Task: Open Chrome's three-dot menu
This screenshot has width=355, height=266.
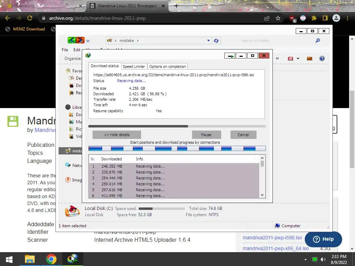Action: click(347, 18)
